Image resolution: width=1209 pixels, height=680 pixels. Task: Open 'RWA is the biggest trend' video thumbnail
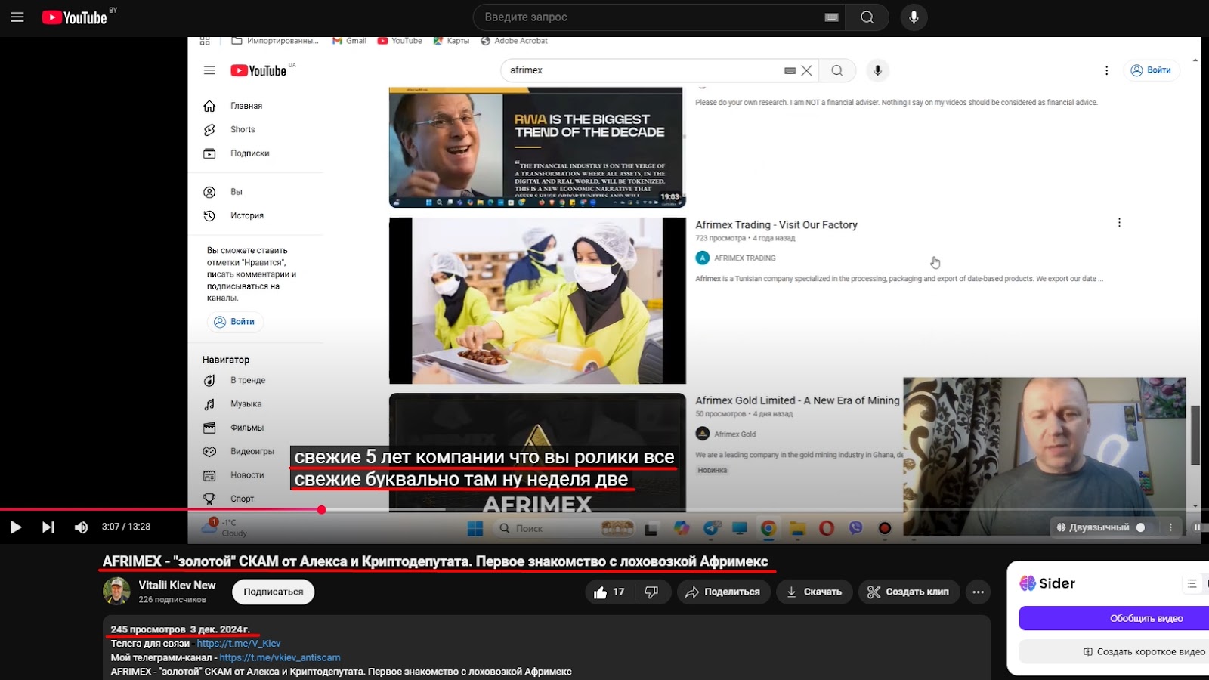[537, 147]
